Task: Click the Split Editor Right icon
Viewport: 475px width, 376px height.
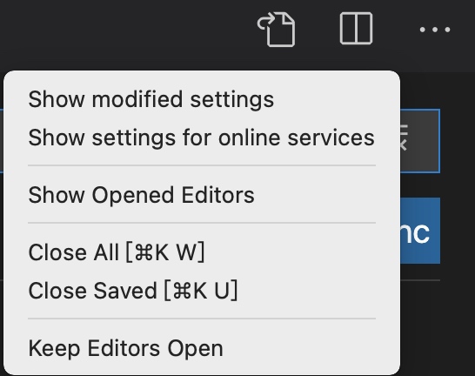Action: click(x=356, y=29)
